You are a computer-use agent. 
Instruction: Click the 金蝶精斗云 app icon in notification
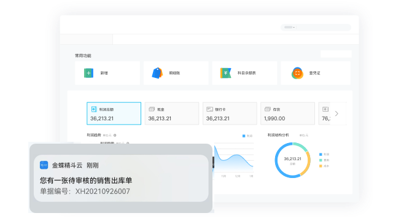click(x=44, y=165)
